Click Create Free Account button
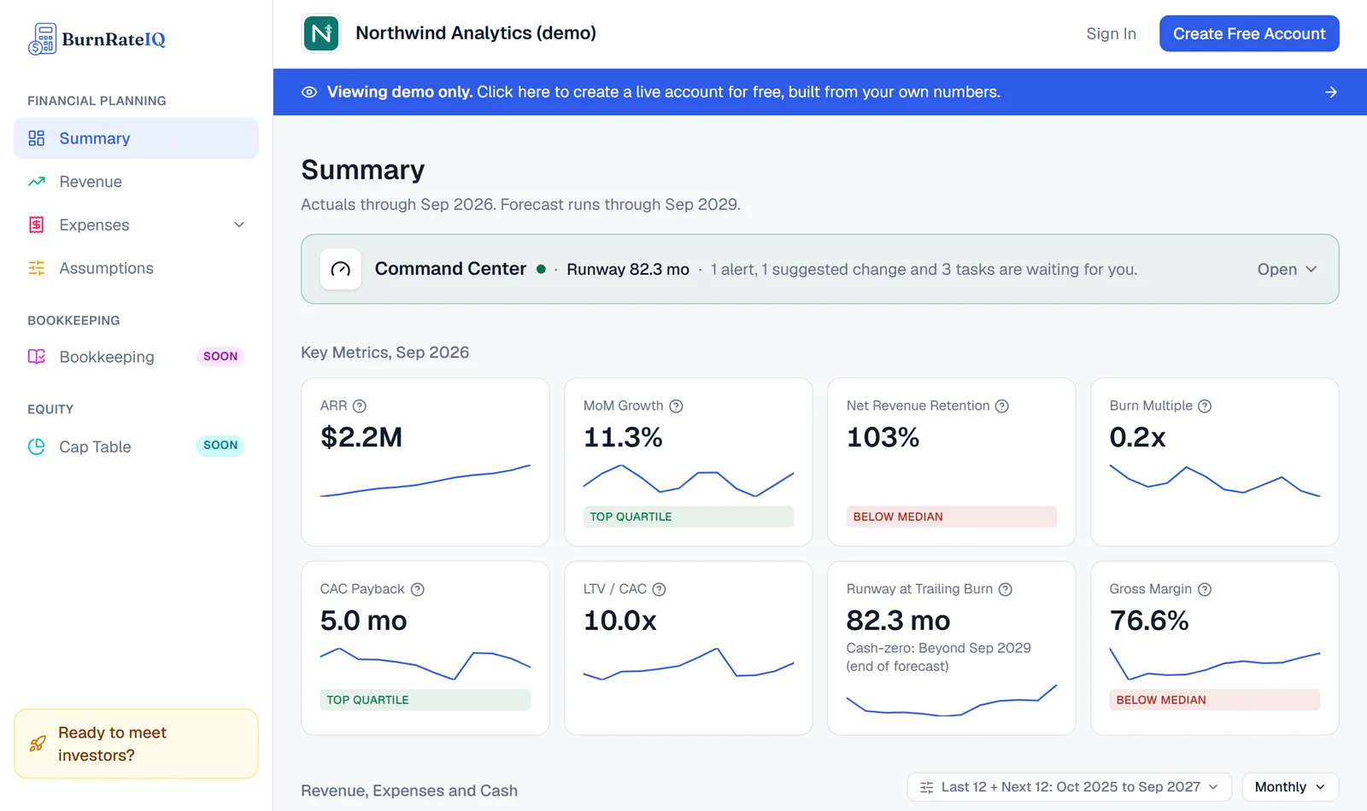Image resolution: width=1367 pixels, height=811 pixels. (1249, 33)
